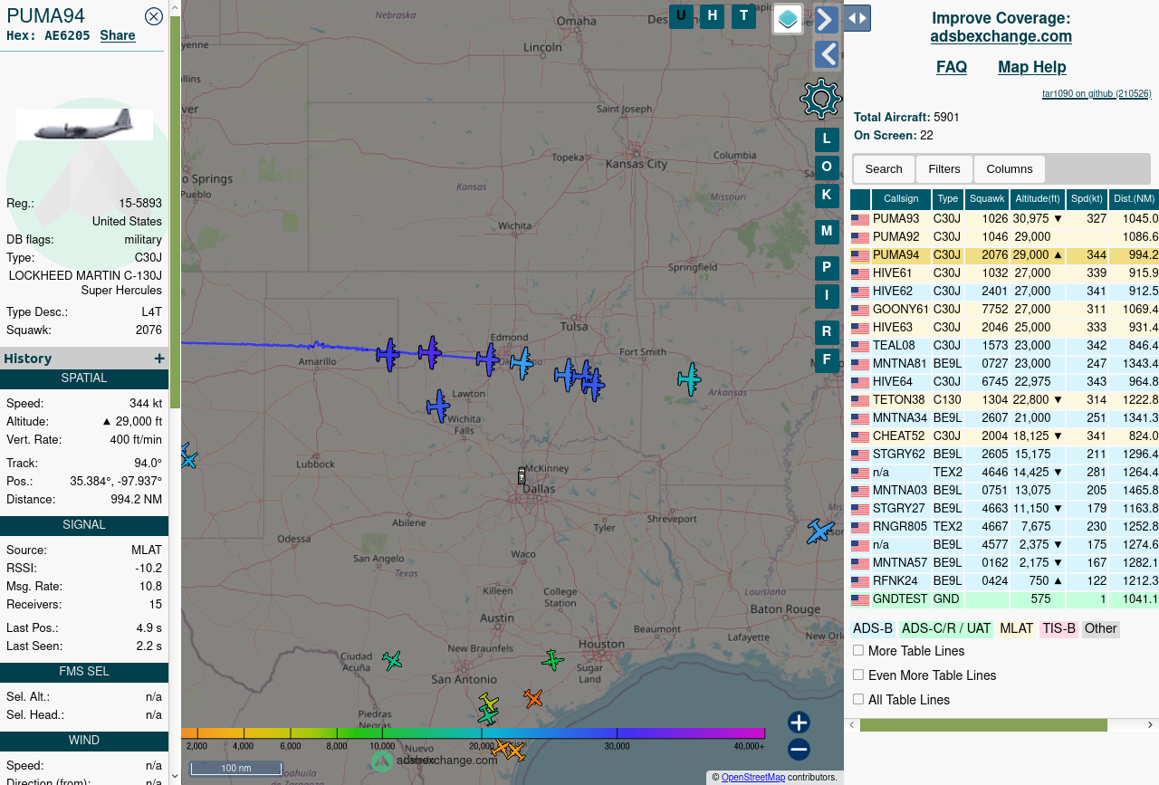The image size is (1159, 785).
Task: Toggle the L map option button
Action: [x=827, y=139]
